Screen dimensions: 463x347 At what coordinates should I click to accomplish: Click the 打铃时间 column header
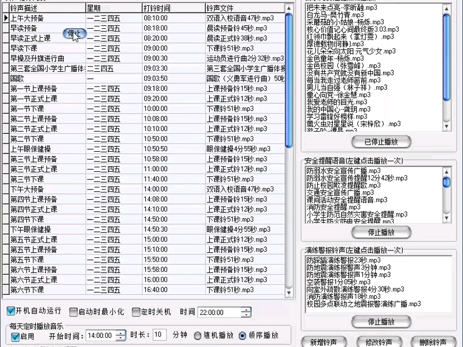(x=173, y=8)
